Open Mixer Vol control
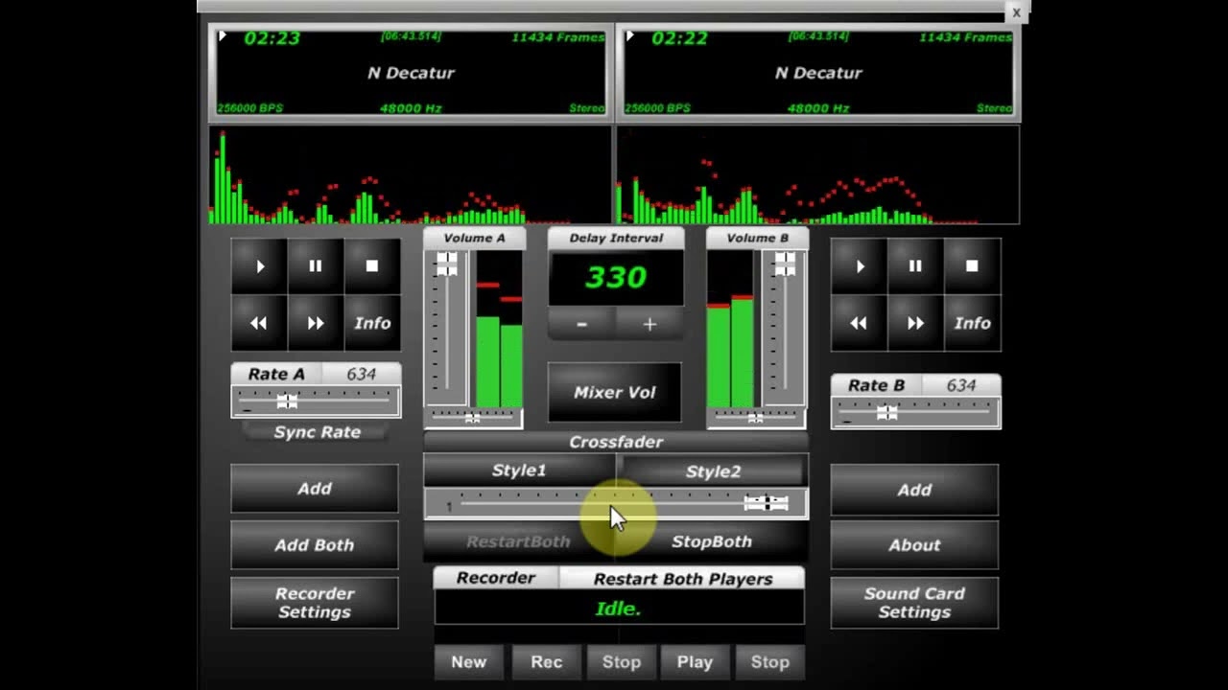Screen dimensions: 1228x690 (x=615, y=392)
